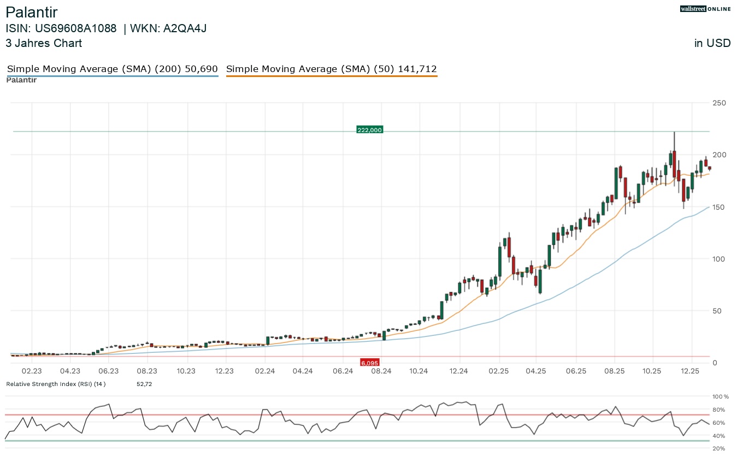Click the 250 price axis label

(x=718, y=103)
